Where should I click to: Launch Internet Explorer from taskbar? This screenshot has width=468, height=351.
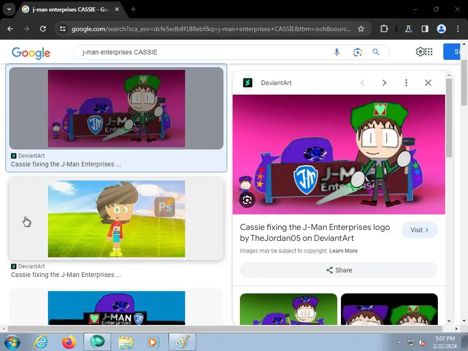[x=41, y=342]
